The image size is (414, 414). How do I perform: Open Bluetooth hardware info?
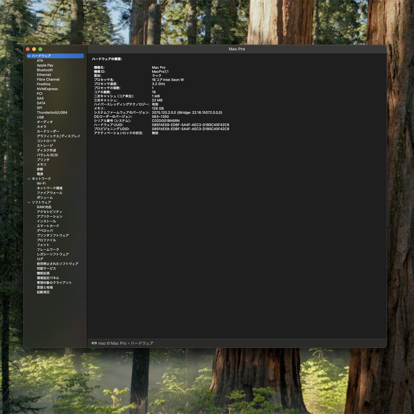click(x=45, y=70)
